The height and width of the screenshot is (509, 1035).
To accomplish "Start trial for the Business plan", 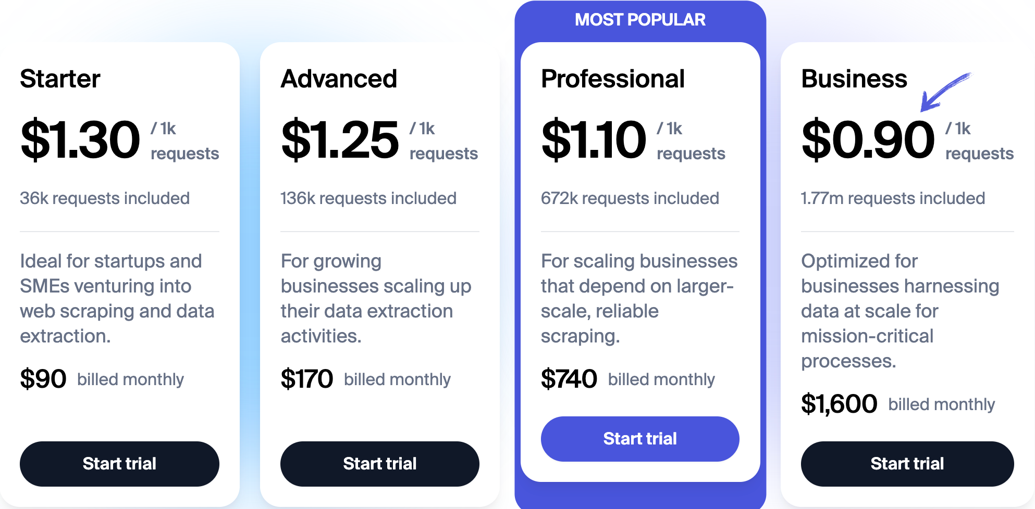I will point(907,464).
